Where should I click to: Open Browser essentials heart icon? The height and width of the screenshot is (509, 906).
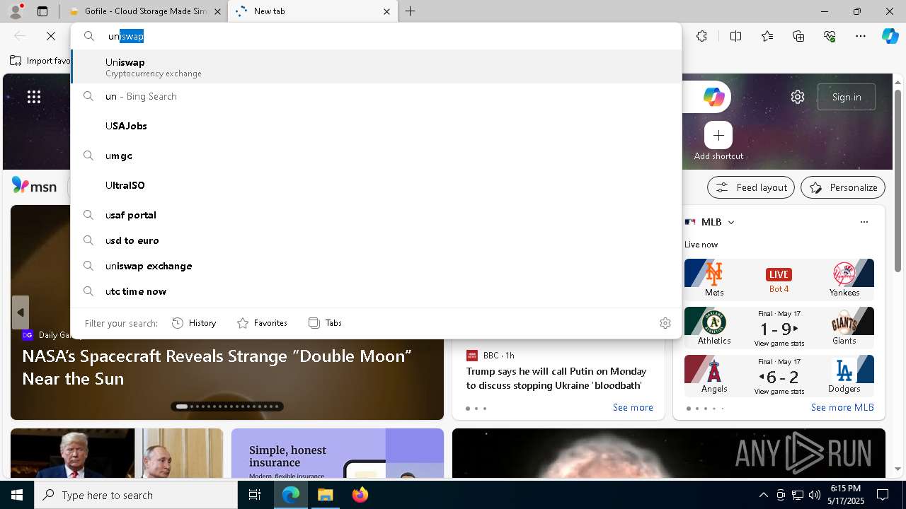(830, 36)
